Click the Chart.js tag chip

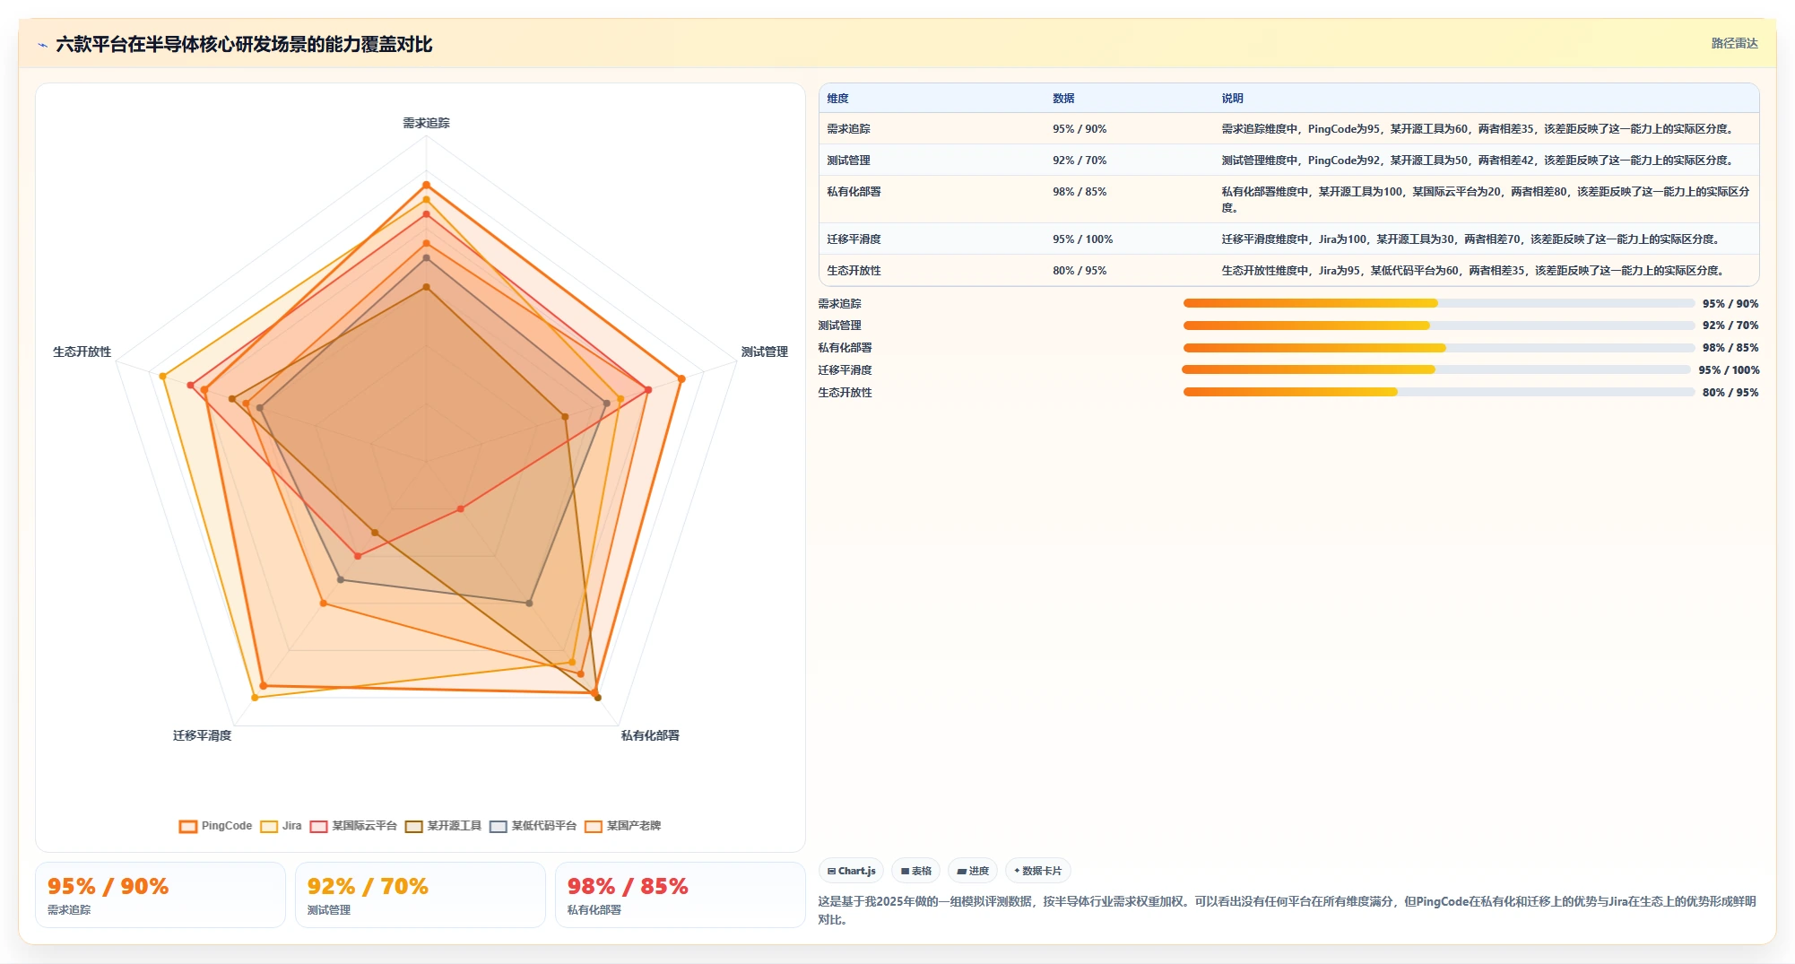[x=851, y=871]
